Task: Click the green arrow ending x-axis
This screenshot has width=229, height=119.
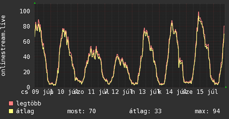Action: [226, 87]
